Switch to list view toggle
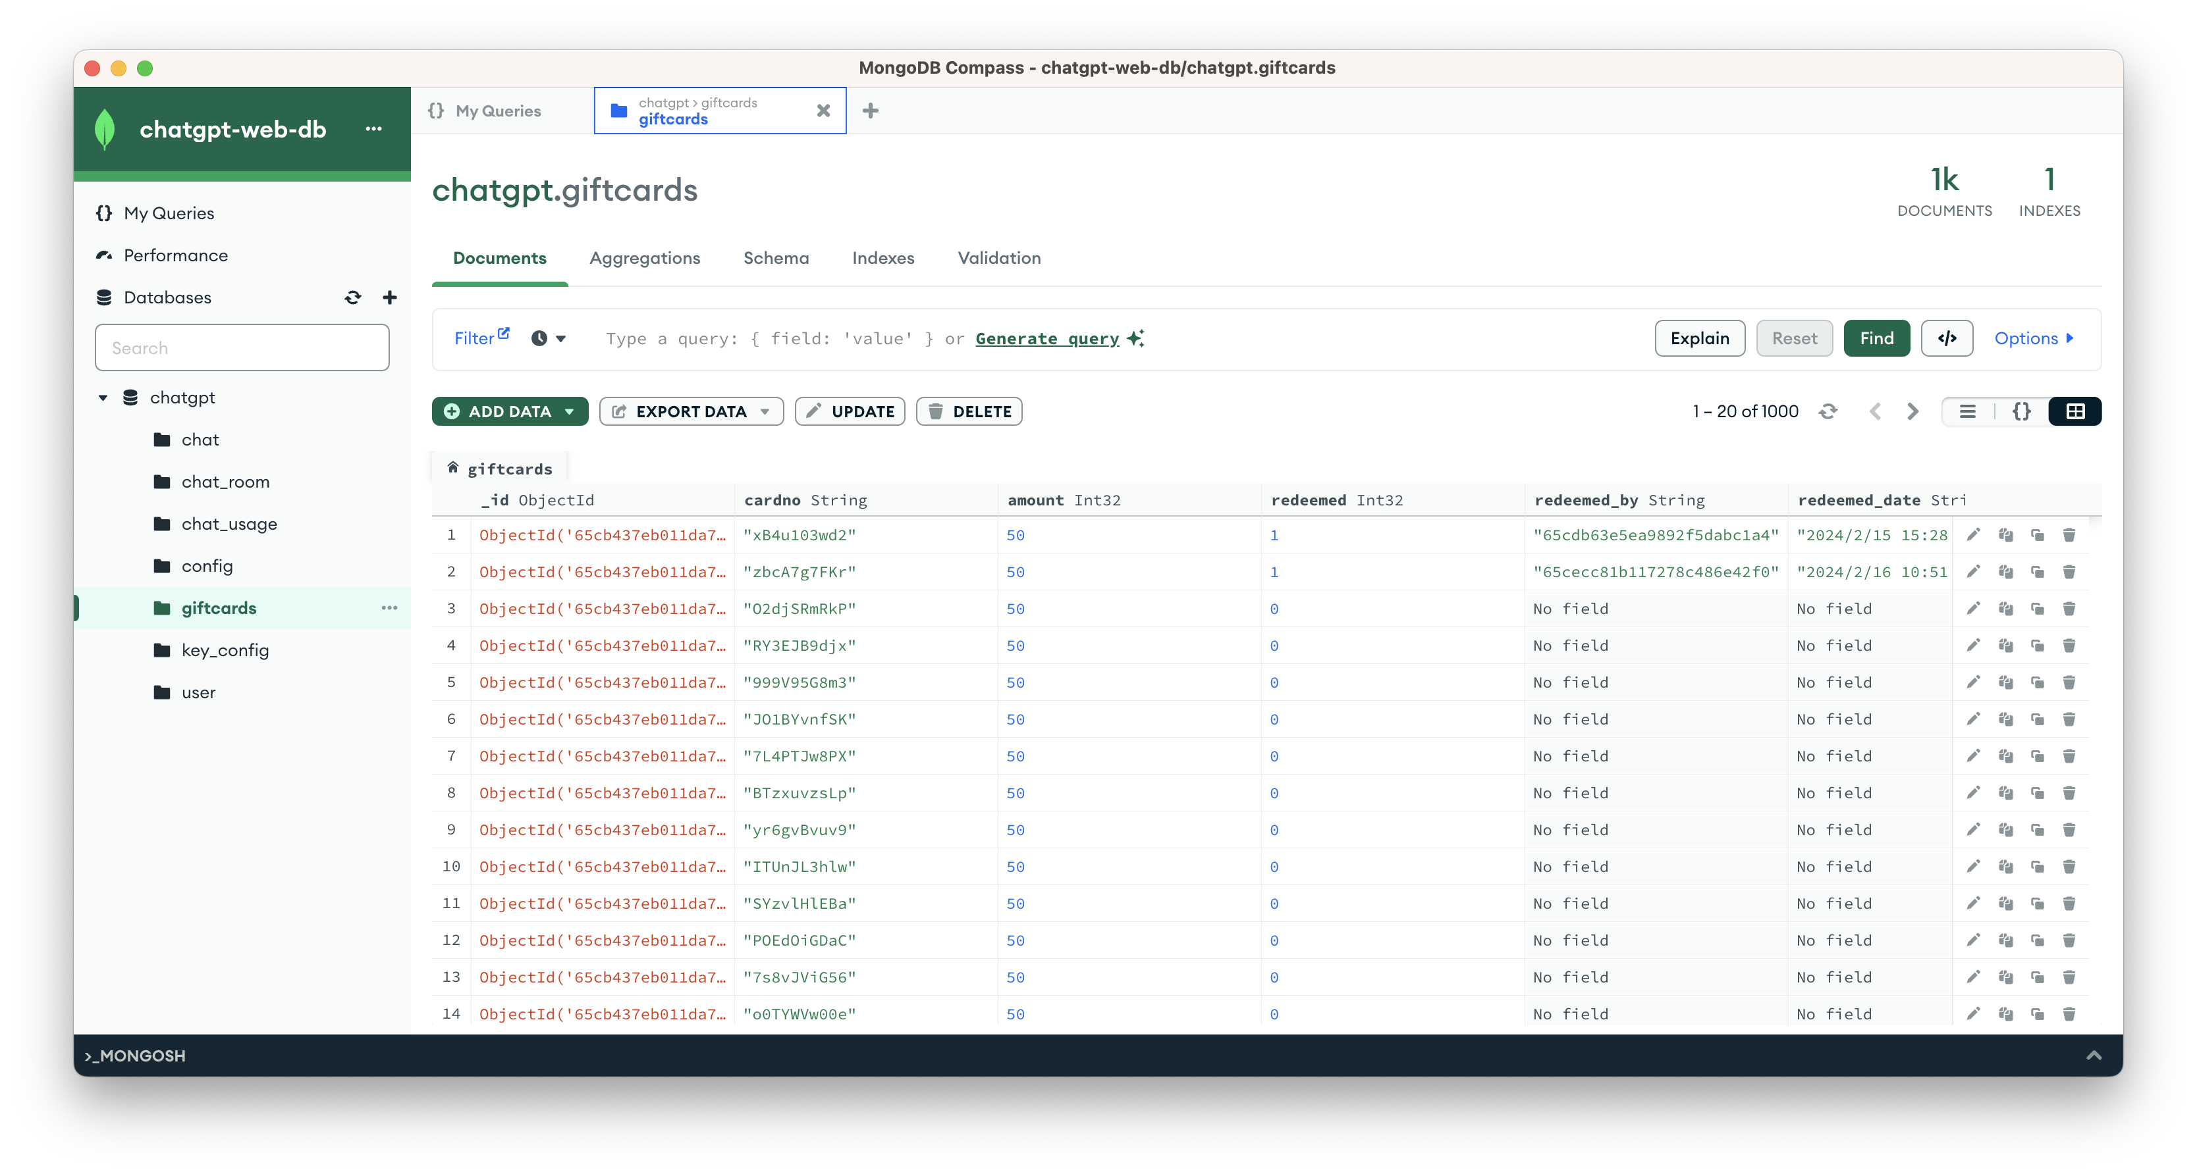Screen dimensions: 2197x1174 (x=1968, y=411)
